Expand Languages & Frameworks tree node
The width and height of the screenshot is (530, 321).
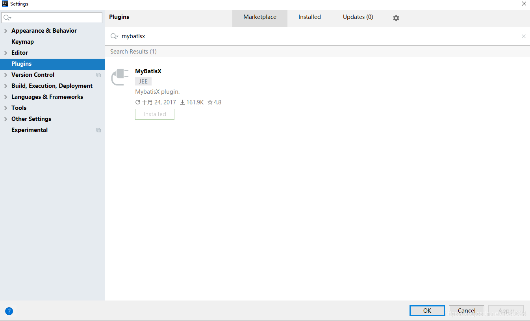[6, 97]
